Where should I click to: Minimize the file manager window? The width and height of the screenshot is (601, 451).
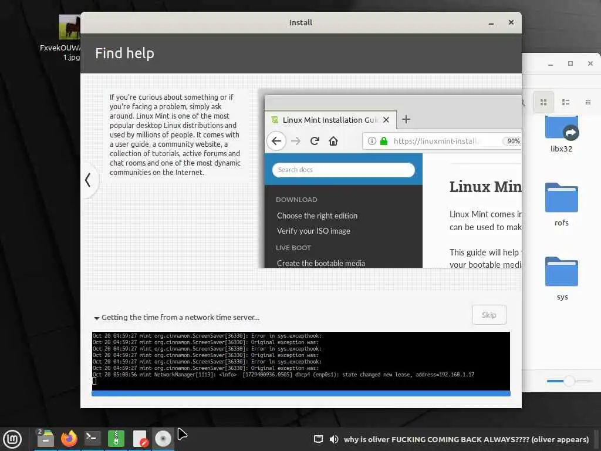(x=551, y=64)
